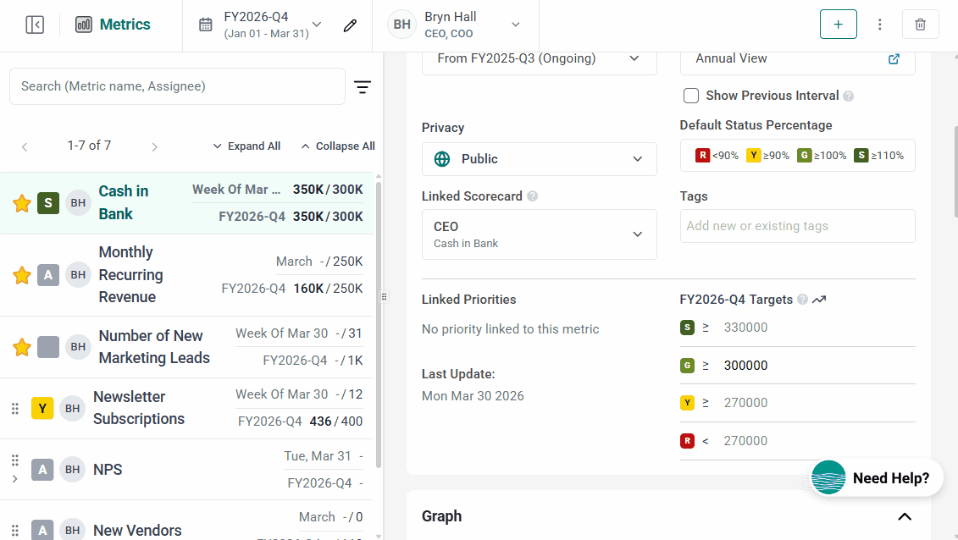
Task: Click the trash delete icon
Action: click(920, 25)
